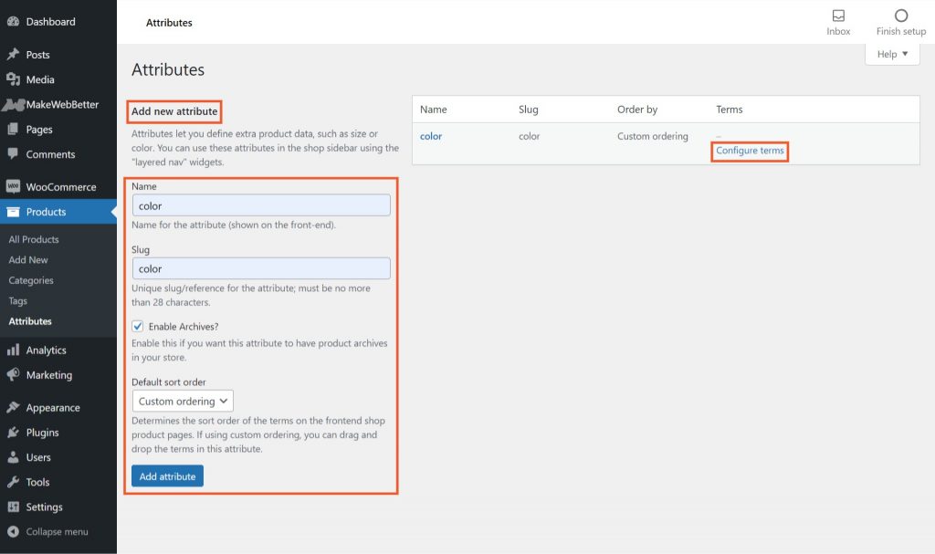Click the Finish setup circle icon
The height and width of the screenshot is (554, 935).
coord(901,16)
